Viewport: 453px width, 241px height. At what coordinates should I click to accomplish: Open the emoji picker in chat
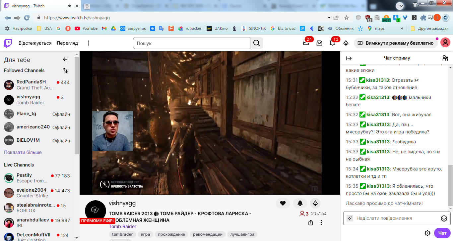(x=444, y=218)
